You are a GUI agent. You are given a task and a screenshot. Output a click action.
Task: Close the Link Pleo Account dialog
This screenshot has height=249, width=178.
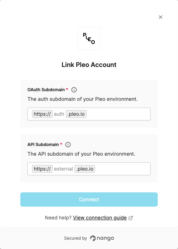point(161,17)
